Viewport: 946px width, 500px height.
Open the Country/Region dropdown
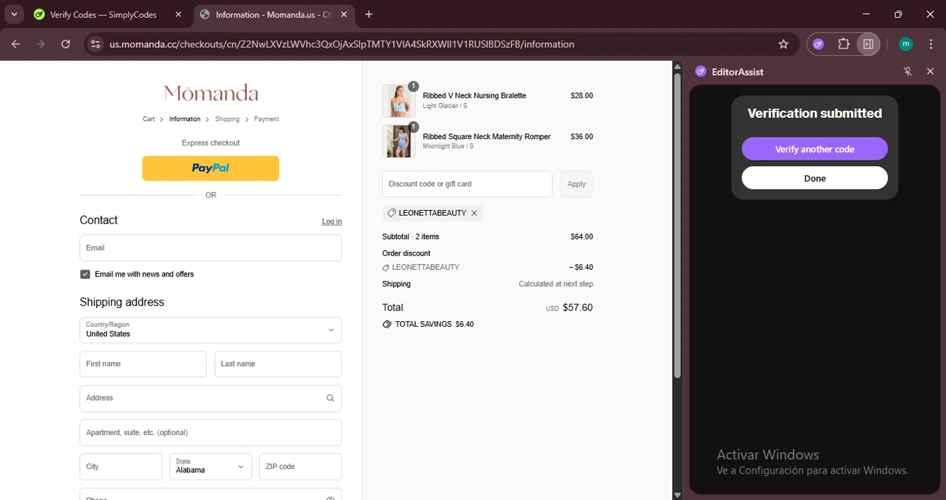(211, 330)
